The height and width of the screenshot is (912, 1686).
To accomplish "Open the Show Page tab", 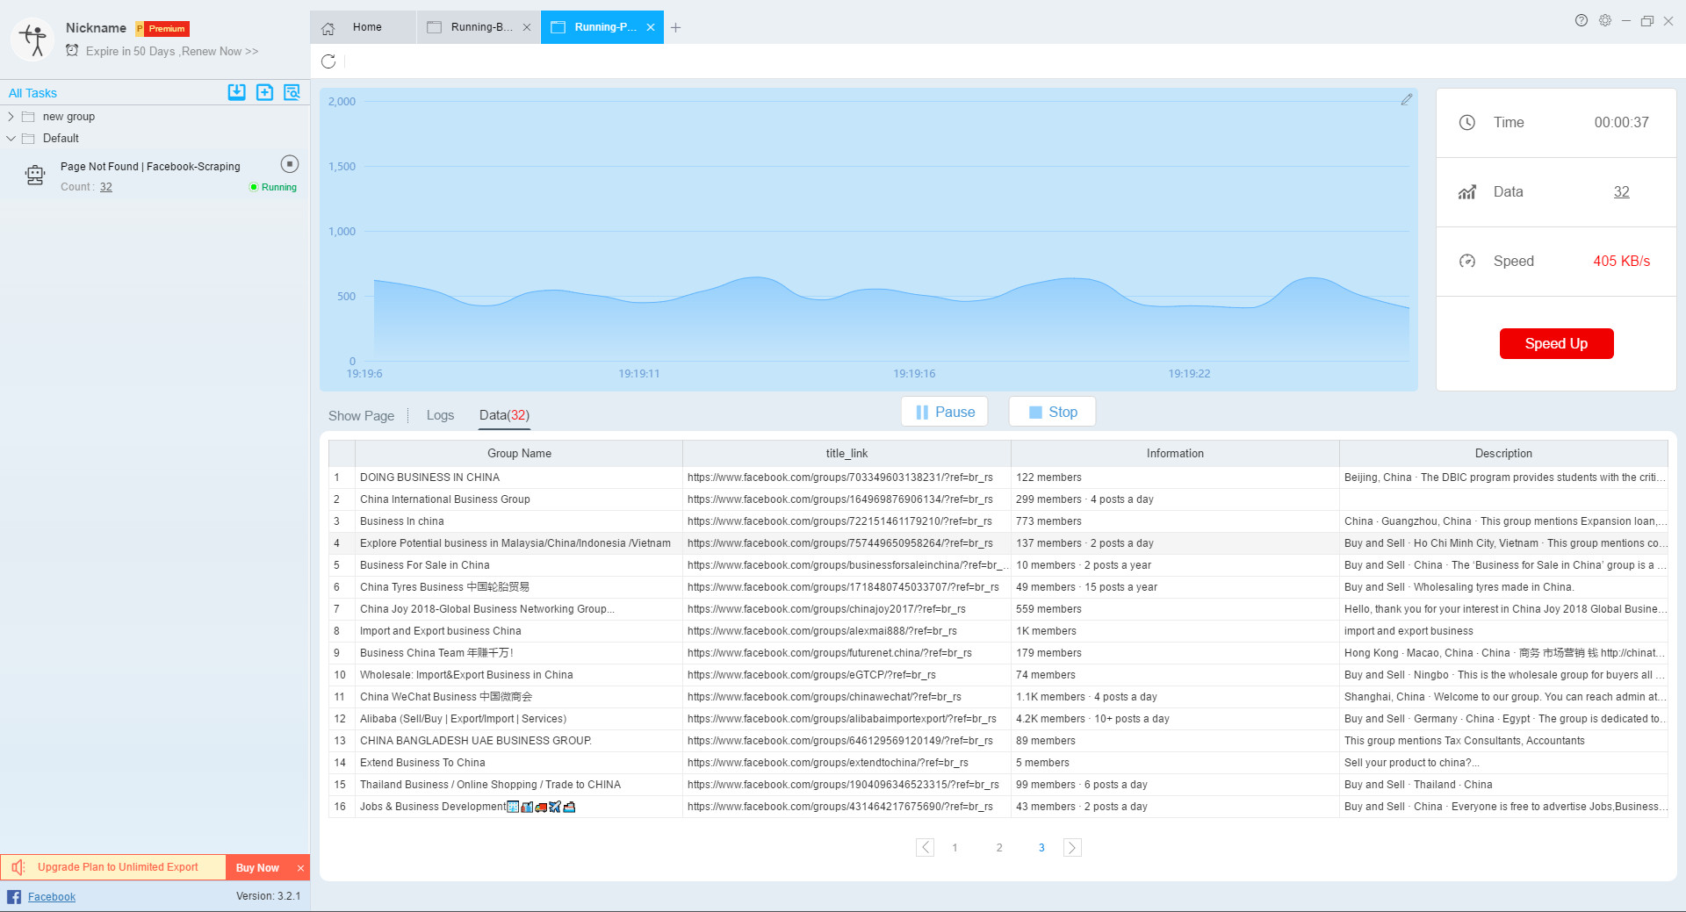I will click(x=361, y=416).
